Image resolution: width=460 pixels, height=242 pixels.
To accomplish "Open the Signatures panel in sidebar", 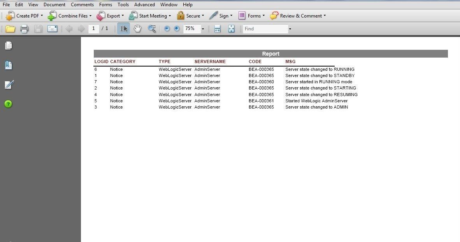I will point(9,85).
